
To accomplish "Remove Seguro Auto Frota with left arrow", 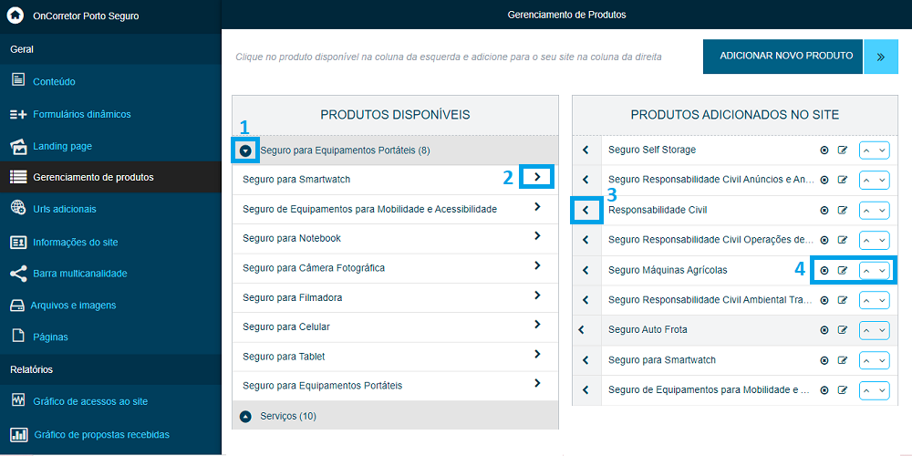I will 581,330.
